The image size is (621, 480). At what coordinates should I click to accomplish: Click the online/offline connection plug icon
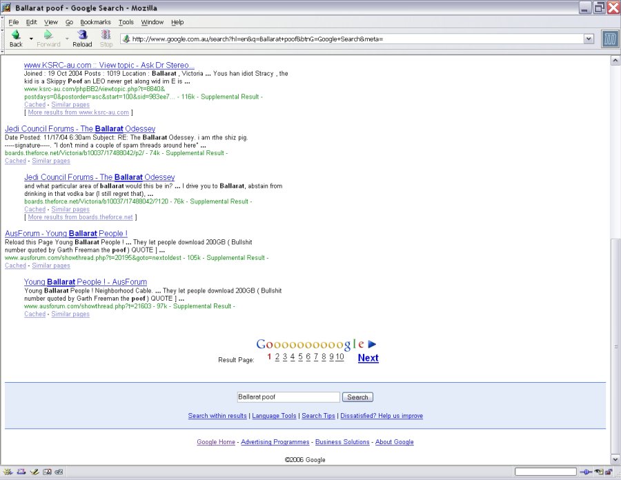[x=586, y=472]
